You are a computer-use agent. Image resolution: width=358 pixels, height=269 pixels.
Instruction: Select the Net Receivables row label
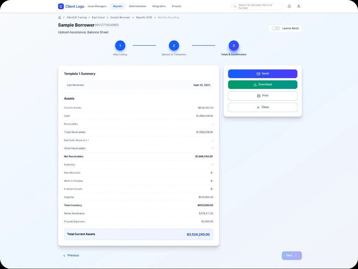point(73,157)
